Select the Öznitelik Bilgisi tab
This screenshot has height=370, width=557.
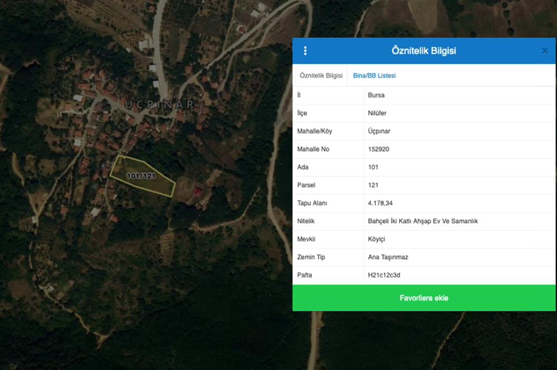point(321,75)
